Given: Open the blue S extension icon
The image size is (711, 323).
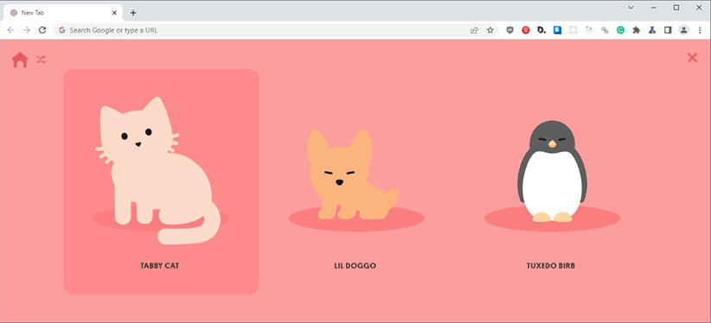Looking at the screenshot, I should point(557,30).
